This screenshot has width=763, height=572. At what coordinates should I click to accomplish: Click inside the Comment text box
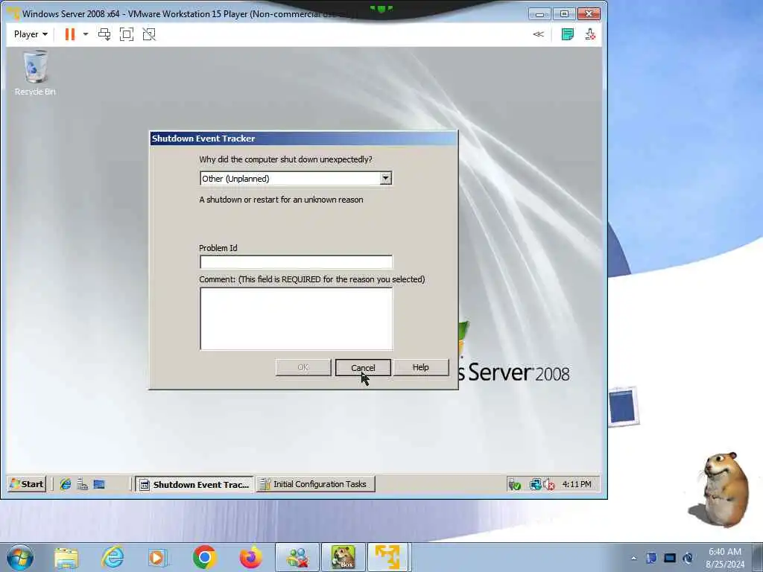coord(296,319)
